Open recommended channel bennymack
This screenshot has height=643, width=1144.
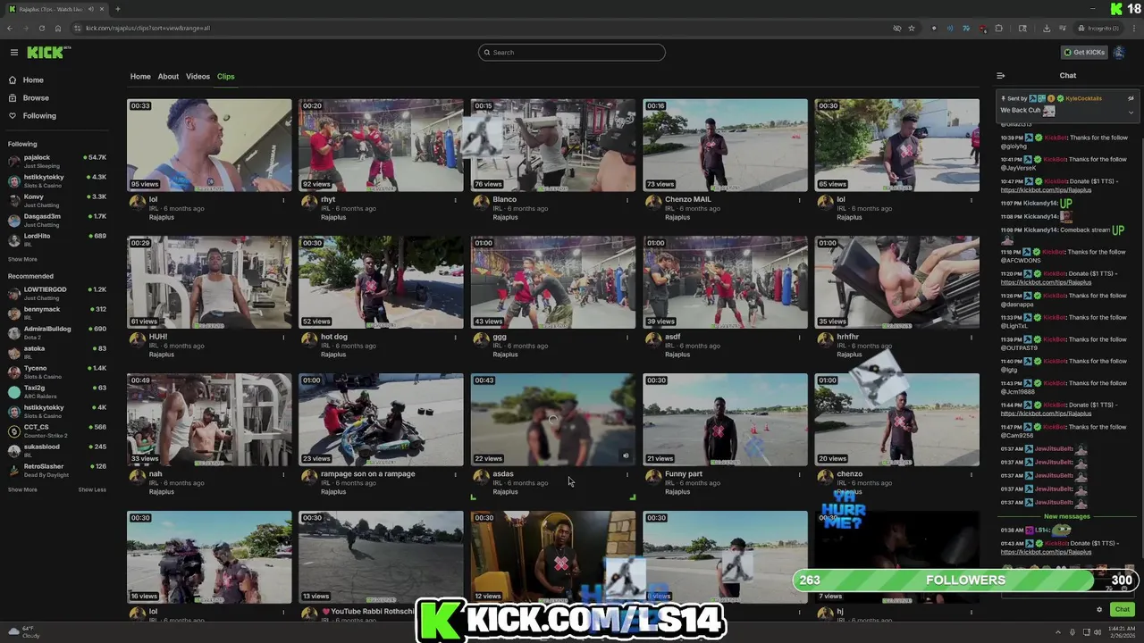[x=57, y=313]
